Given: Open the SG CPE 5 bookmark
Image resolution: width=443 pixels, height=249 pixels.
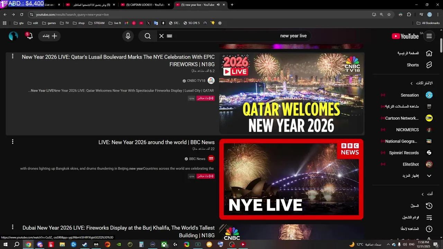Looking at the screenshot, I should point(192,23).
